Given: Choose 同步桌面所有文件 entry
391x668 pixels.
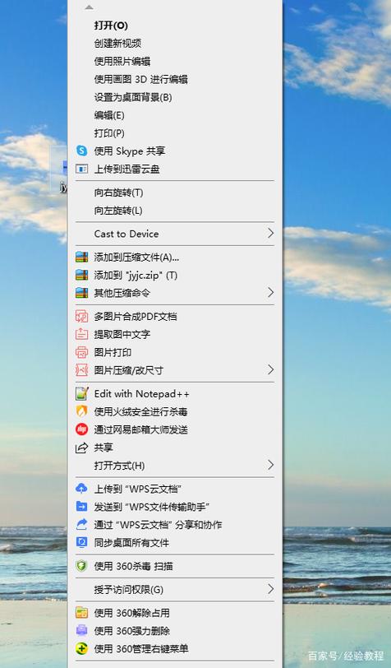Looking at the screenshot, I should pos(131,542).
